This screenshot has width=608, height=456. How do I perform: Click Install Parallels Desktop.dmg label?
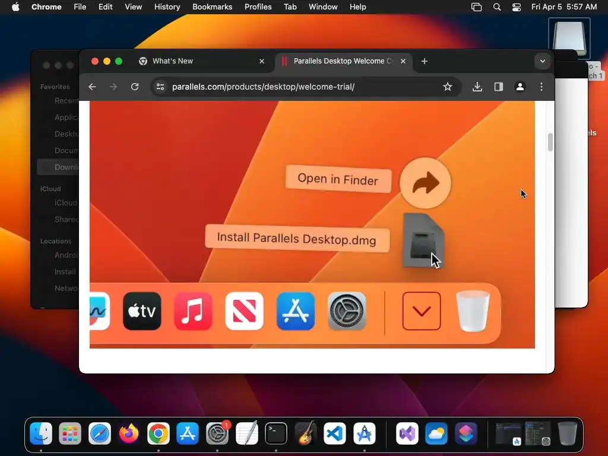(x=297, y=238)
